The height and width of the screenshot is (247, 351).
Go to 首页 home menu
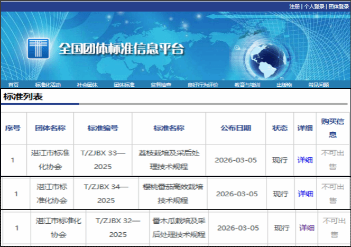click(x=13, y=85)
